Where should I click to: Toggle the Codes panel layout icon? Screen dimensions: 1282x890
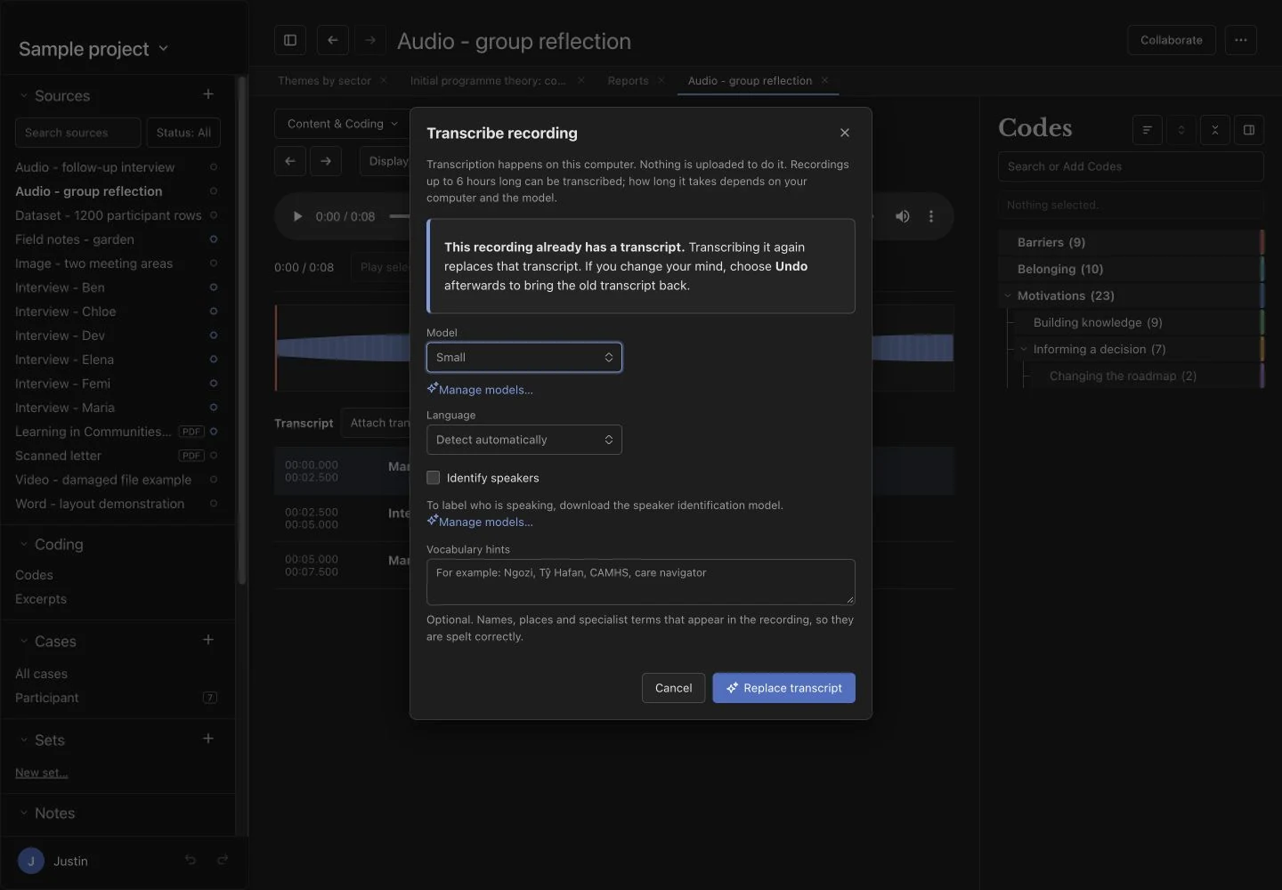tap(1249, 130)
